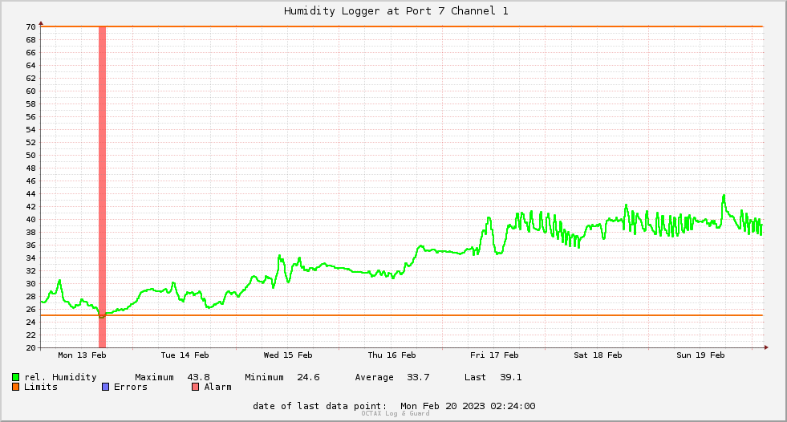The image size is (787, 422).
Task: Click the red Alarm legend swatch
Action: point(196,387)
